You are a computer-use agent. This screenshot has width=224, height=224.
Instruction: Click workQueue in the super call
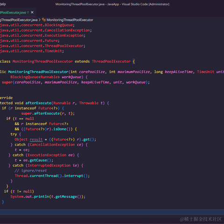136,82
